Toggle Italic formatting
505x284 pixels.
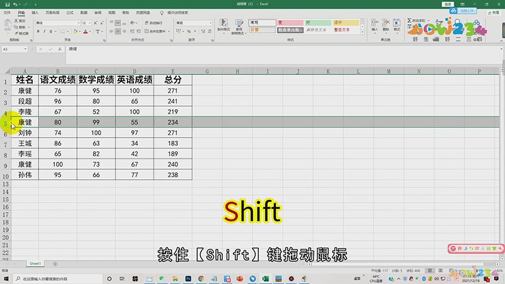(44, 32)
